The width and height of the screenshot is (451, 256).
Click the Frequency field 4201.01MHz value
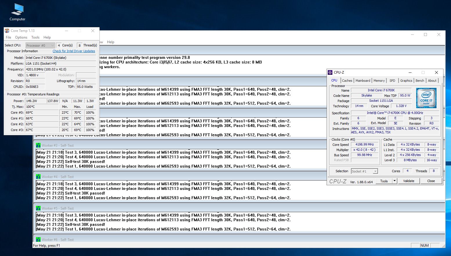pyautogui.click(x=60, y=69)
